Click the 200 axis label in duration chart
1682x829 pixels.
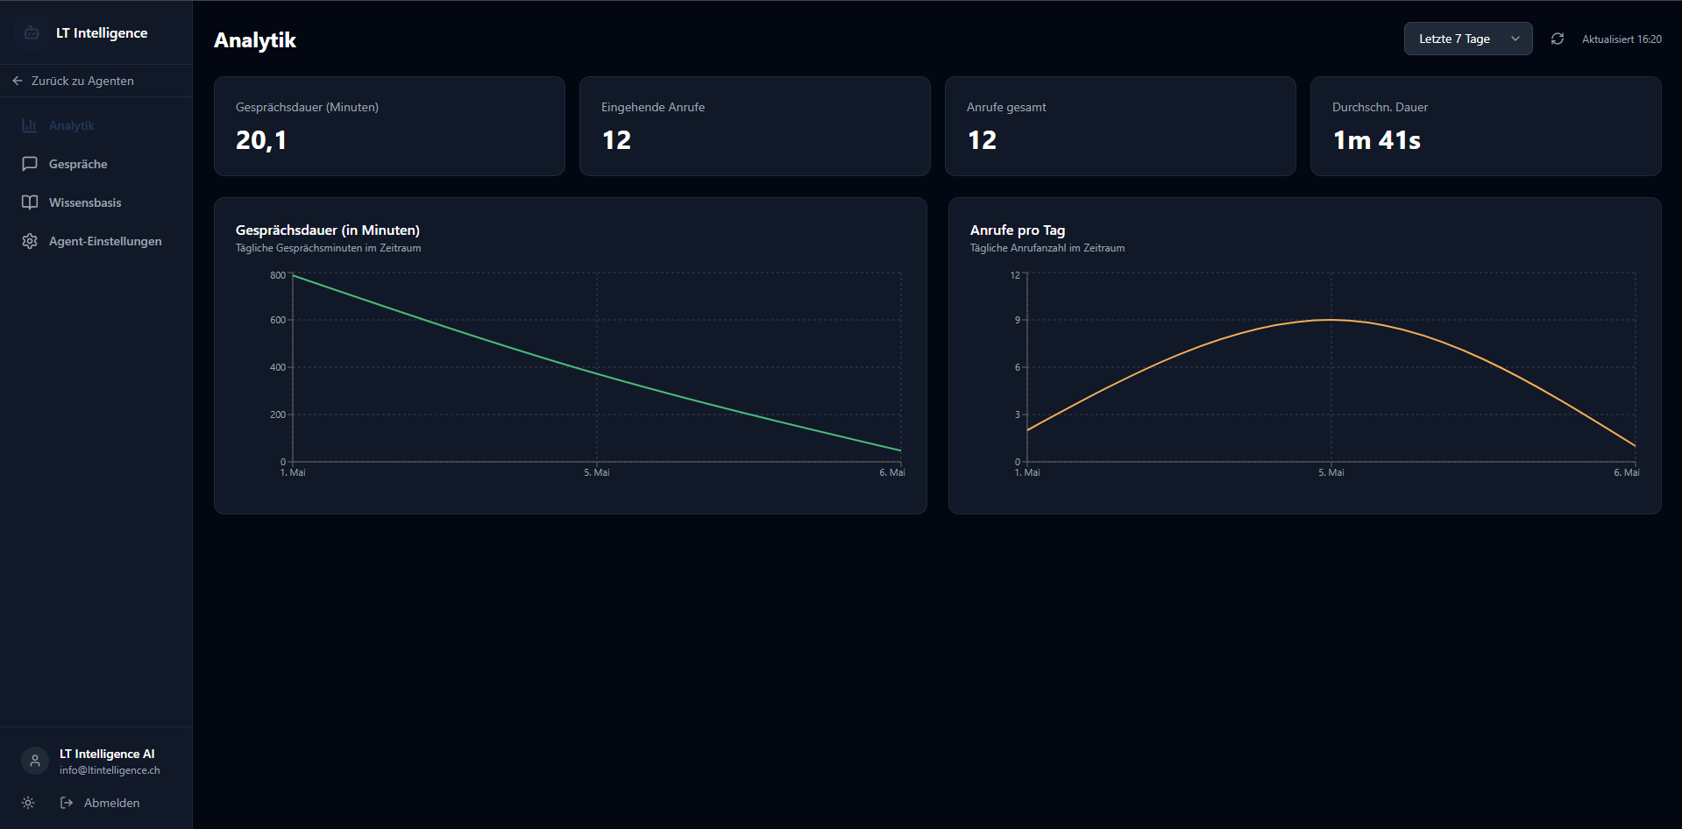coord(278,414)
